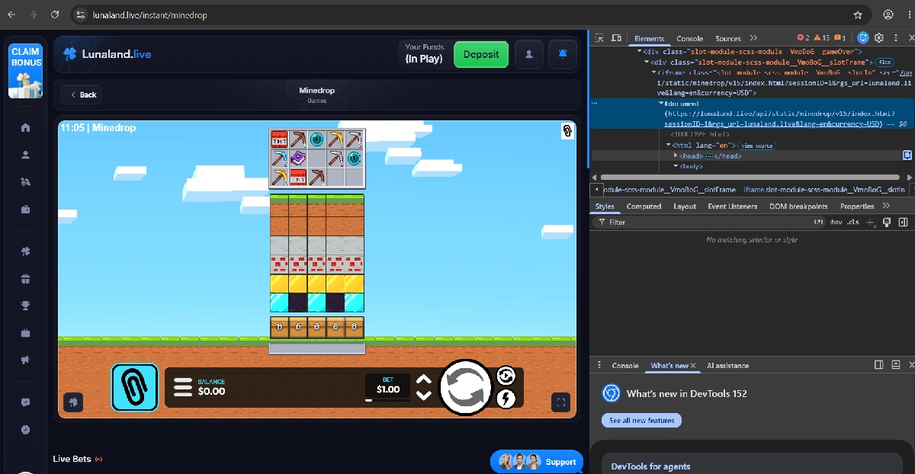Open the notifications bell icon
The image size is (915, 474).
tap(563, 53)
